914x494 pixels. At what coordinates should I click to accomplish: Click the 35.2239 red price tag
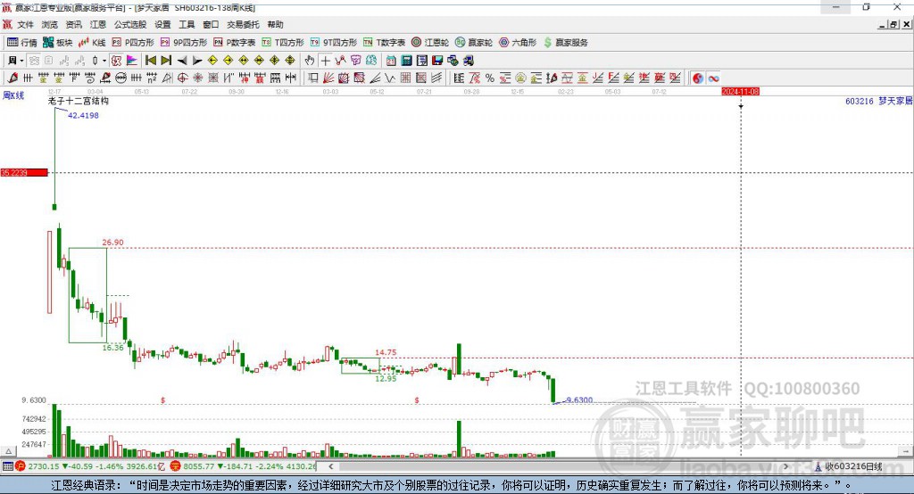click(24, 172)
